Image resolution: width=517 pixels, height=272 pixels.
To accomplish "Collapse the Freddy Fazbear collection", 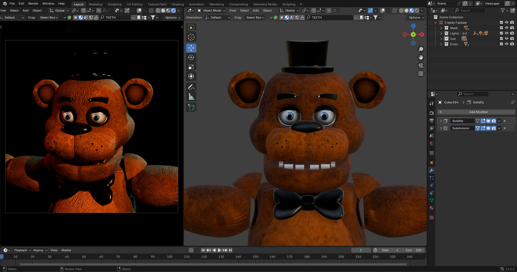I will 436,23.
